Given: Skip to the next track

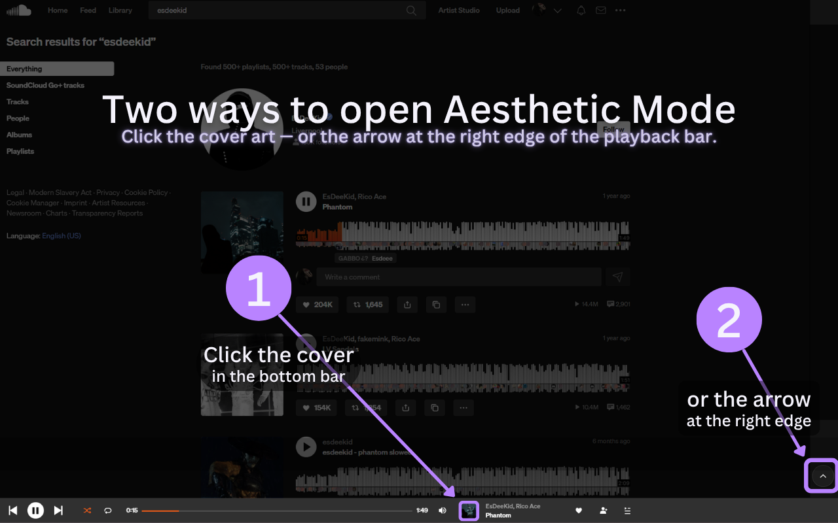Looking at the screenshot, I should tap(58, 511).
